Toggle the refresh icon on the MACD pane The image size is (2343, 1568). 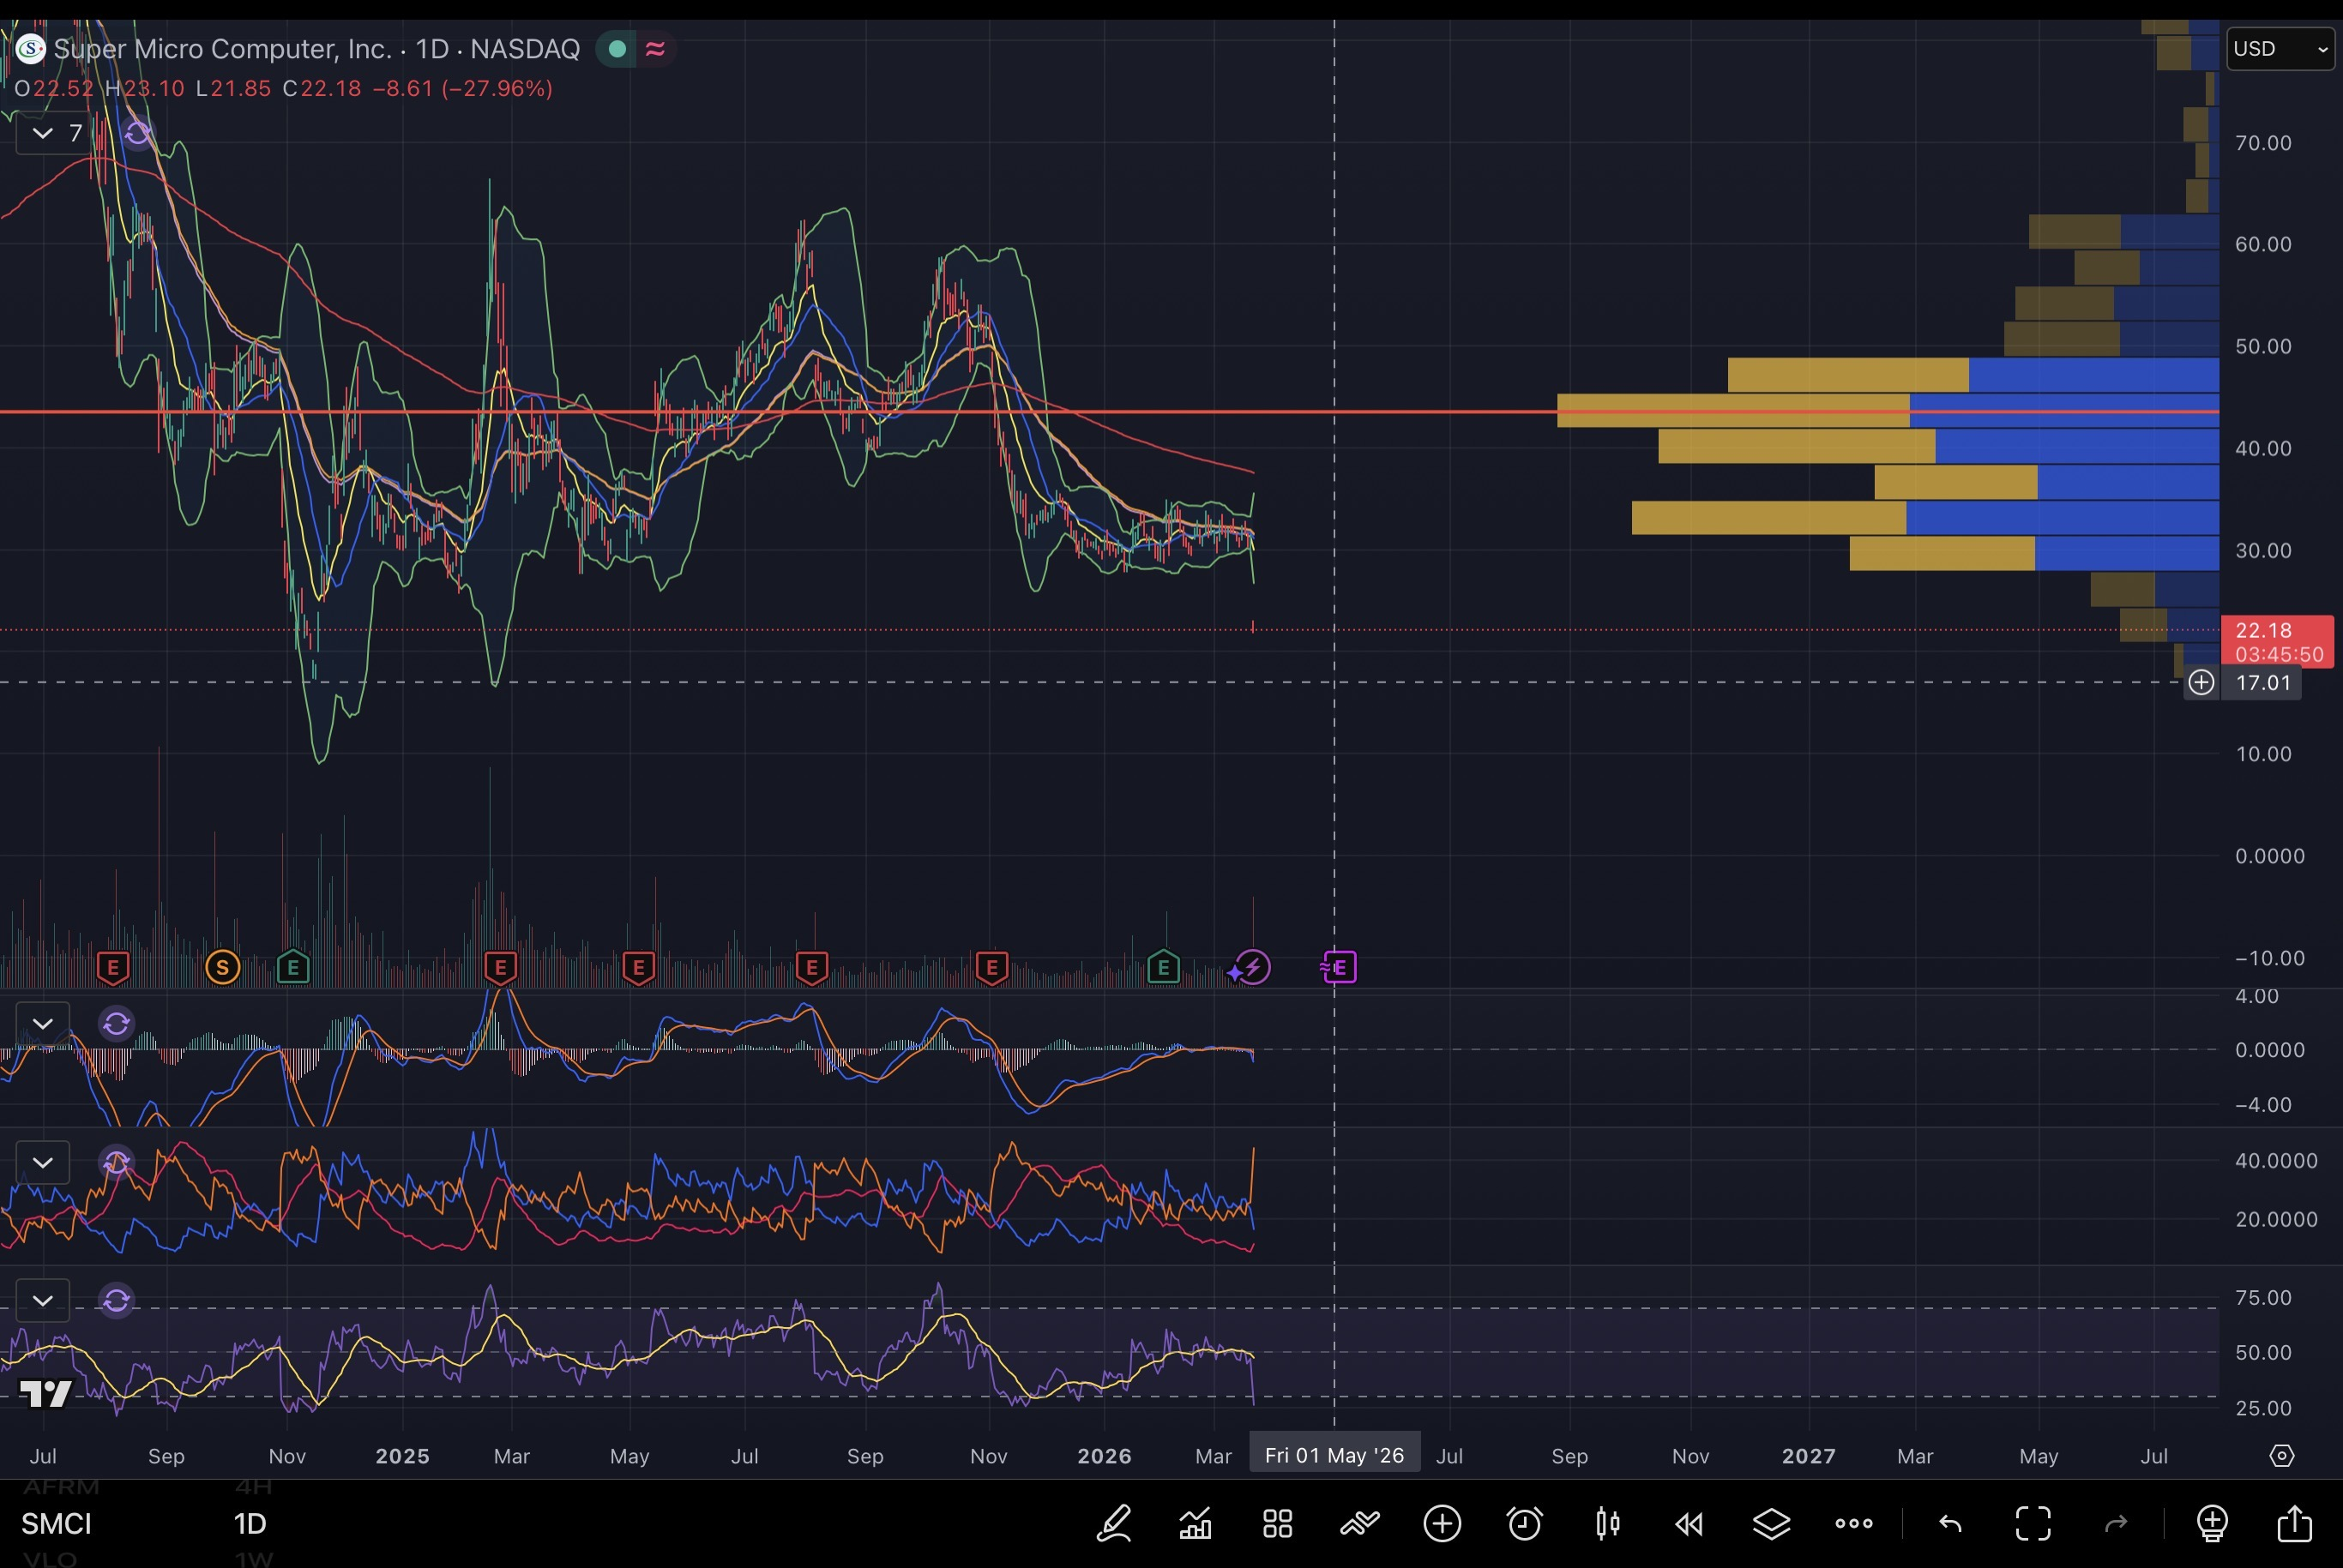[117, 1023]
